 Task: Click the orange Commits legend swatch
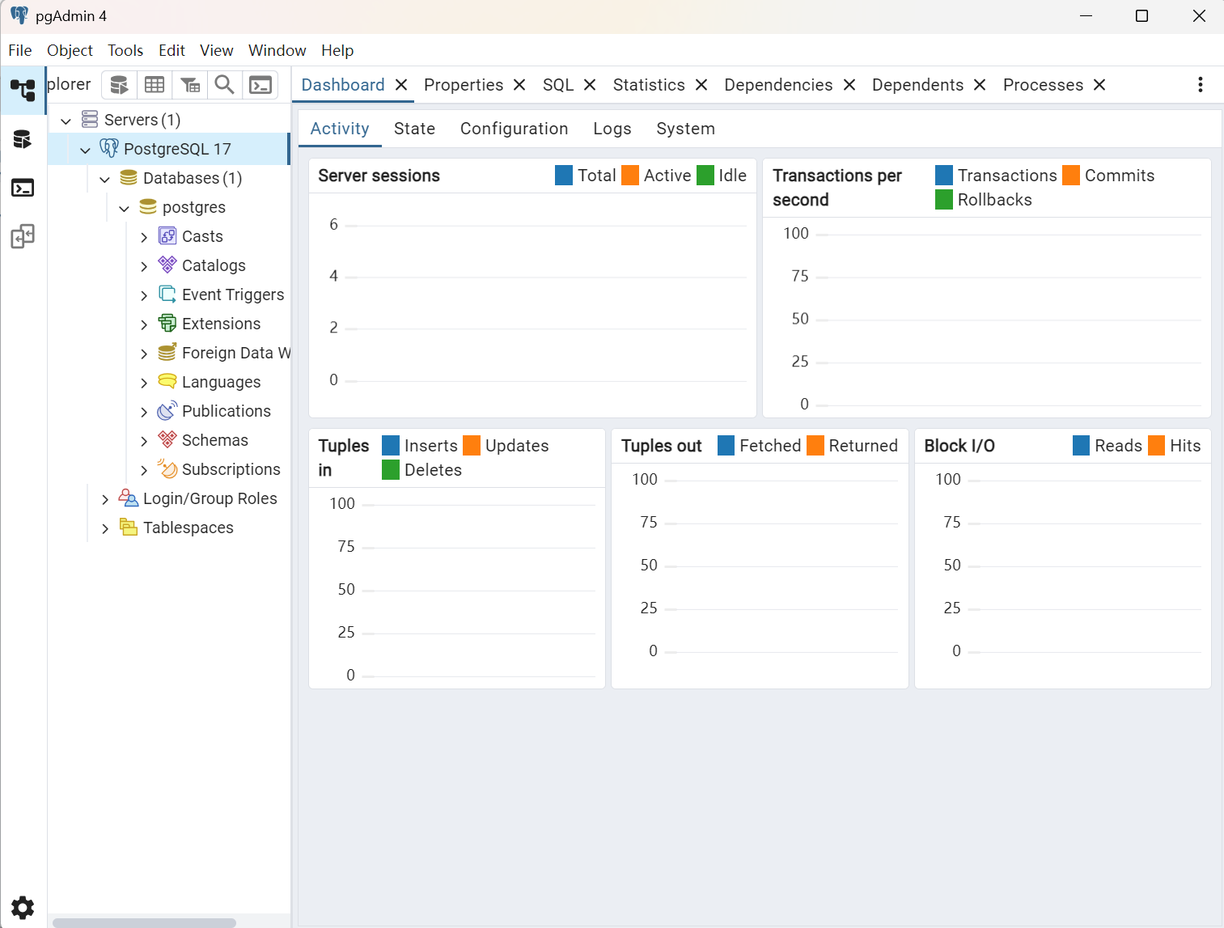click(1071, 176)
